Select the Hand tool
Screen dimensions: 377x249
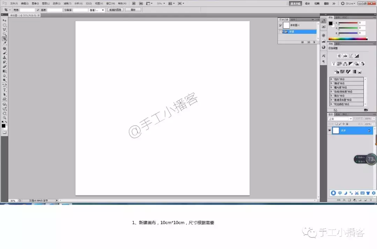[x=4, y=113]
